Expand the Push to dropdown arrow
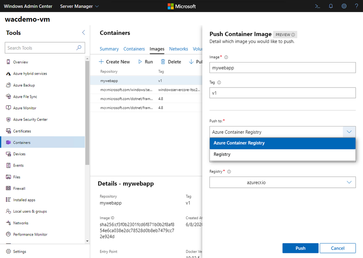This screenshot has width=363, height=258. (349, 132)
